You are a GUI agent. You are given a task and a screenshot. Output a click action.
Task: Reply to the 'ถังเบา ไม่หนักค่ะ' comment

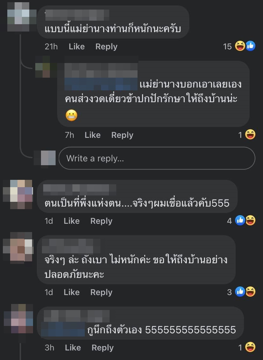coord(101,292)
